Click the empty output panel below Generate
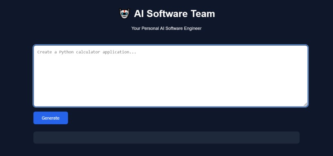 pos(166,137)
